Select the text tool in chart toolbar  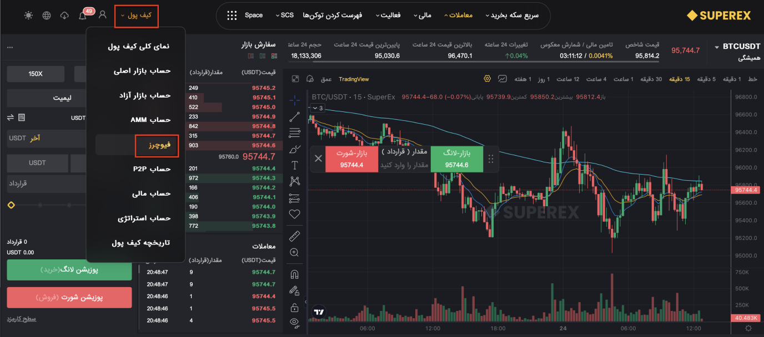click(x=295, y=165)
